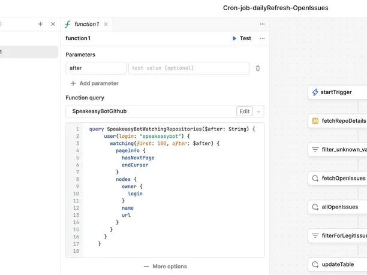Click the 'after' parameter name field
The width and height of the screenshot is (367, 275).
pos(96,68)
